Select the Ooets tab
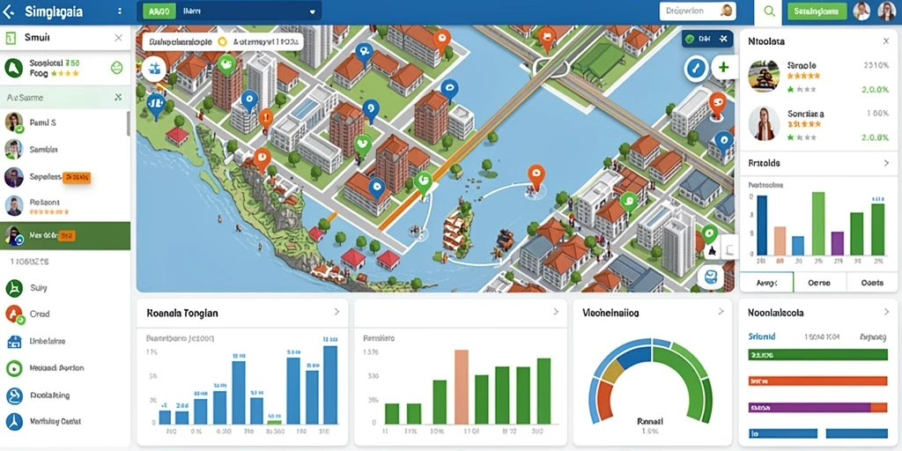 coord(872,283)
